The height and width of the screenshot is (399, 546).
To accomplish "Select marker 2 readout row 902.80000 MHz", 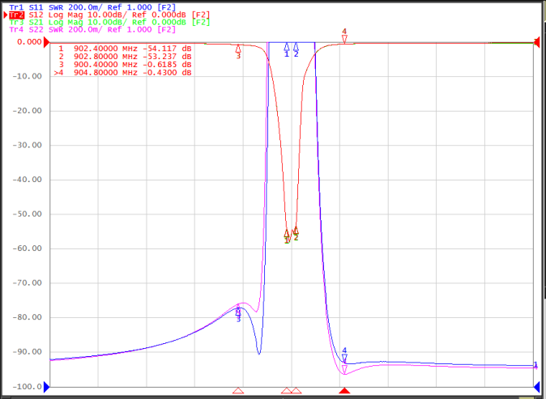I will coord(125,57).
